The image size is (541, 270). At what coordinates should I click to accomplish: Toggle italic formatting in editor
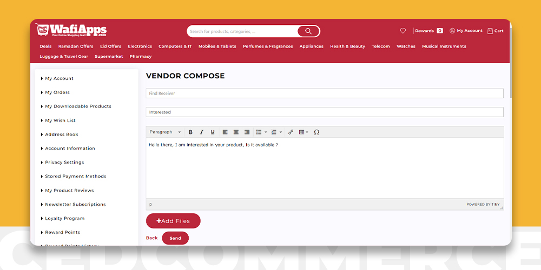click(x=201, y=132)
